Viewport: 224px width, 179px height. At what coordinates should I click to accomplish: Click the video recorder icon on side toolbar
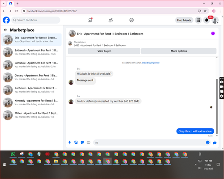point(222,86)
